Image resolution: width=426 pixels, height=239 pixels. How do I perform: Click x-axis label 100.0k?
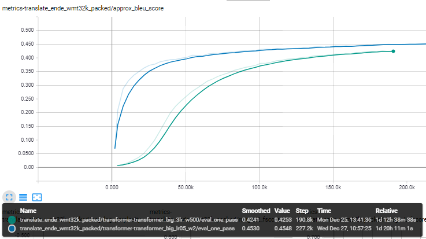point(260,187)
